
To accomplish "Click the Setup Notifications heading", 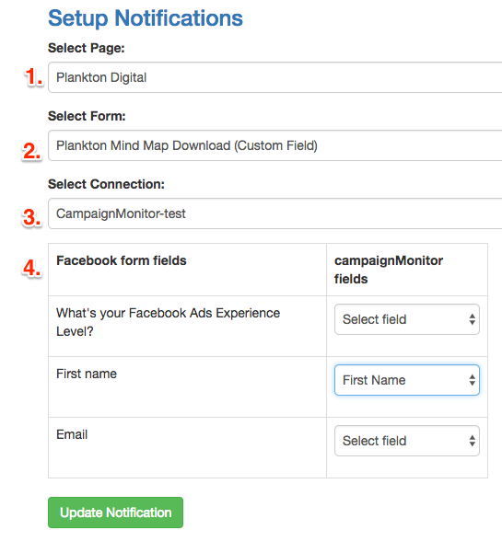I will 146,18.
